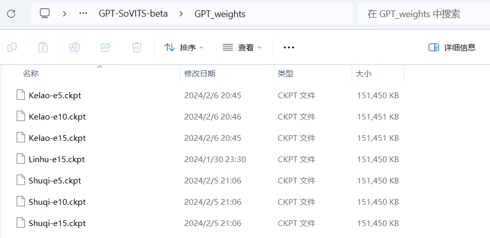Click the Paste toolbar icon
Screen dimensions: 490x238
[x=43, y=47]
